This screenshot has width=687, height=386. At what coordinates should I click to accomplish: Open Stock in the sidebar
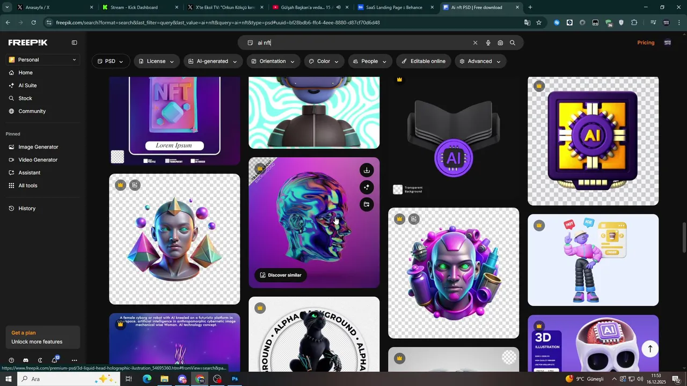(25, 98)
